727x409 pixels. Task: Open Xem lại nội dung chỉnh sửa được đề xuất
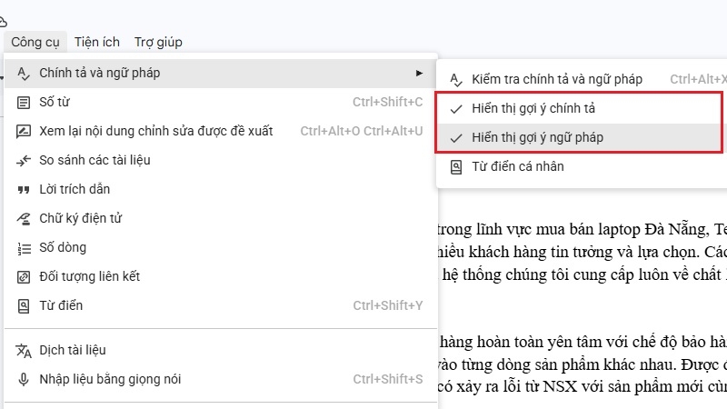pos(221,131)
